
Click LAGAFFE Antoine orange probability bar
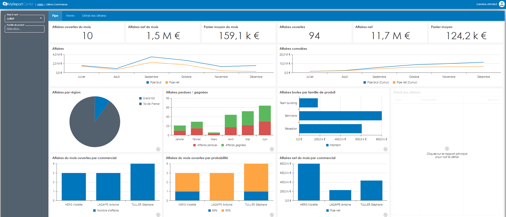point(222,187)
